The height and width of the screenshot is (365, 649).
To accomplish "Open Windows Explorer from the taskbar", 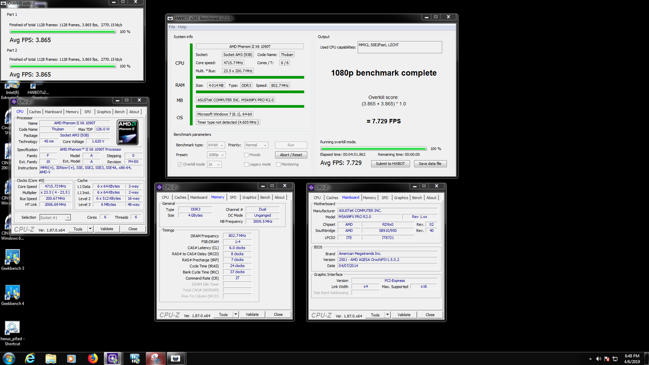I will pos(51,358).
